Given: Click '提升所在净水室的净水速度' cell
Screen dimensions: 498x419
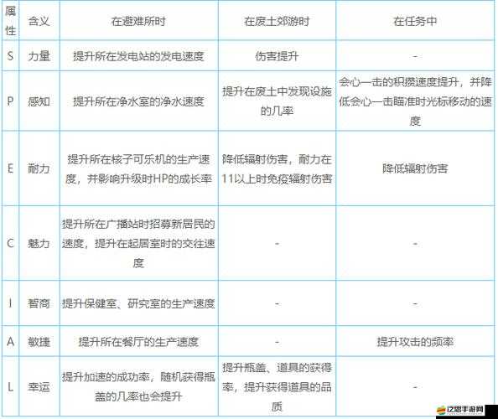Looking at the screenshot, I should [x=138, y=101].
